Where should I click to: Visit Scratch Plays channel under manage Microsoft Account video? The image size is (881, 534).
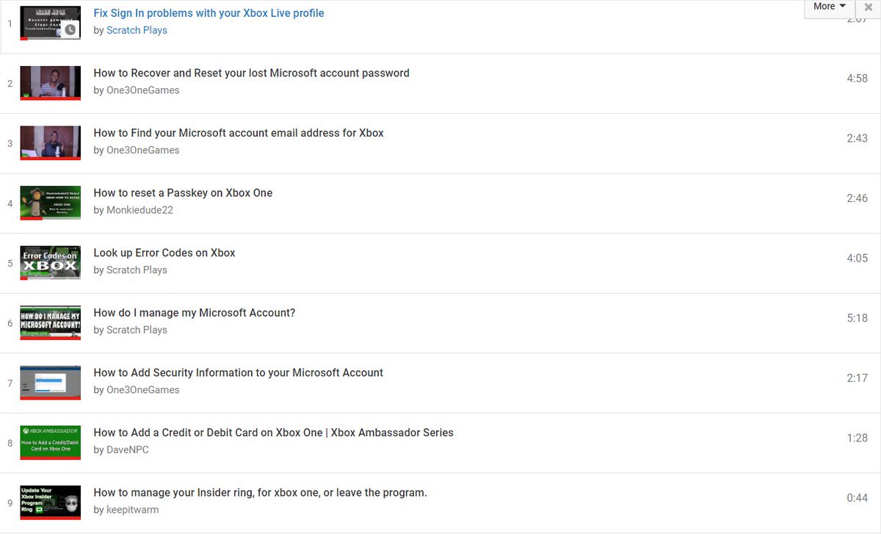[x=137, y=330]
